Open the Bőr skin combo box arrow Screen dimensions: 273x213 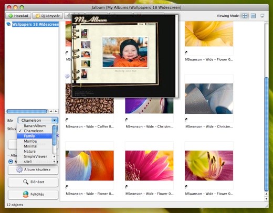point(55,120)
